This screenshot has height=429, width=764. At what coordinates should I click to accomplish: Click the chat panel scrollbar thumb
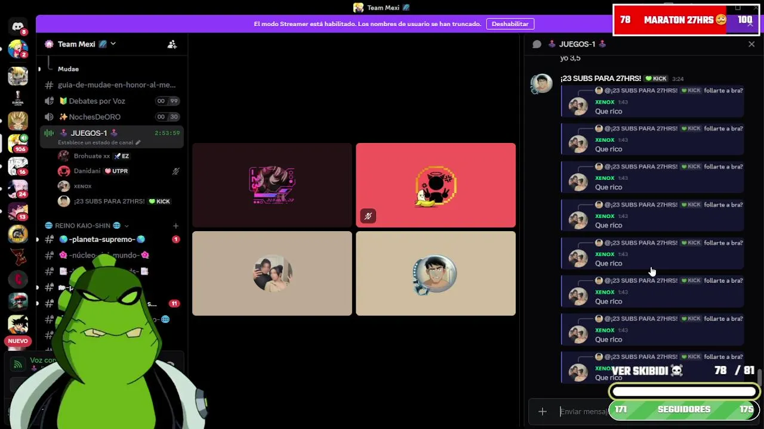pyautogui.click(x=759, y=377)
